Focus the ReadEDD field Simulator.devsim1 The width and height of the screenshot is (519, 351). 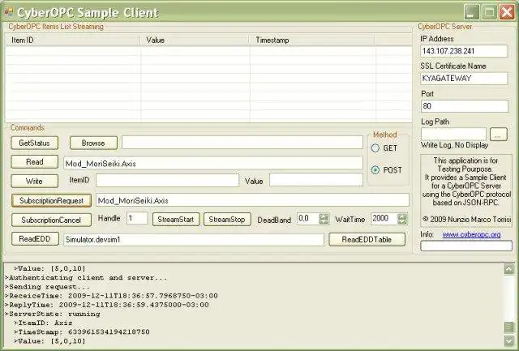(x=194, y=239)
